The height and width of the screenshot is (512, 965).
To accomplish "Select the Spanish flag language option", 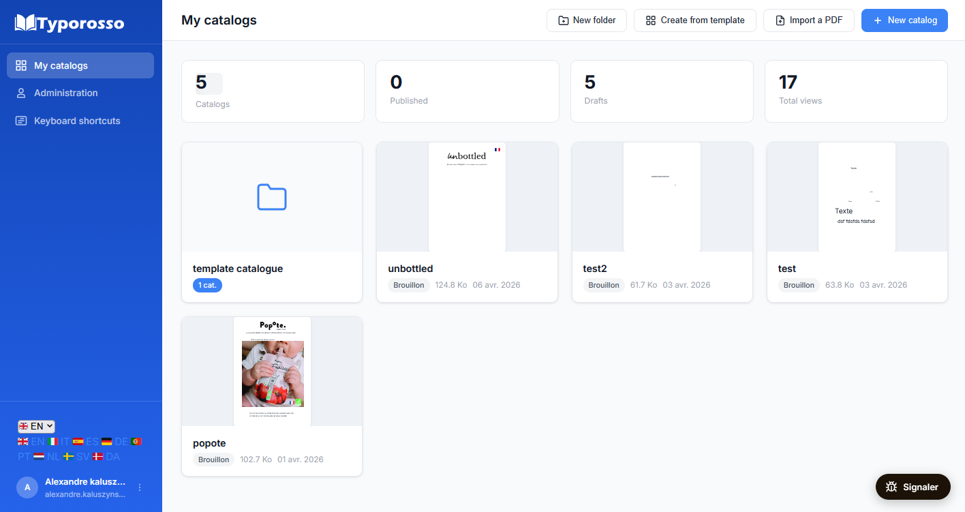I will pos(78,442).
